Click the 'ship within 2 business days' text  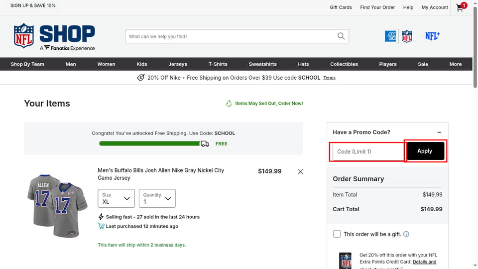(x=142, y=245)
